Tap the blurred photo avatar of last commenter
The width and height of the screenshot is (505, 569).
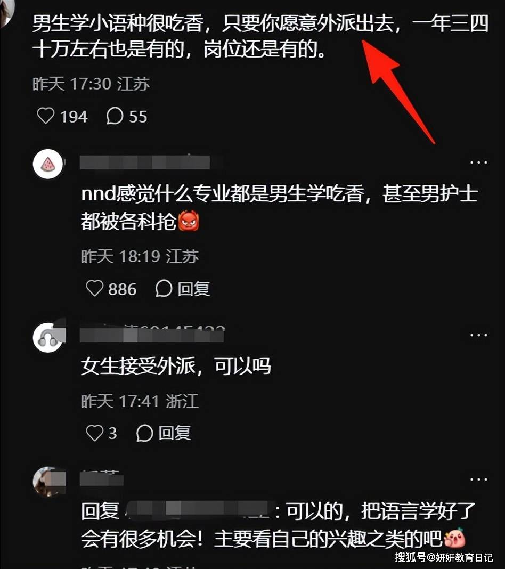click(x=48, y=482)
